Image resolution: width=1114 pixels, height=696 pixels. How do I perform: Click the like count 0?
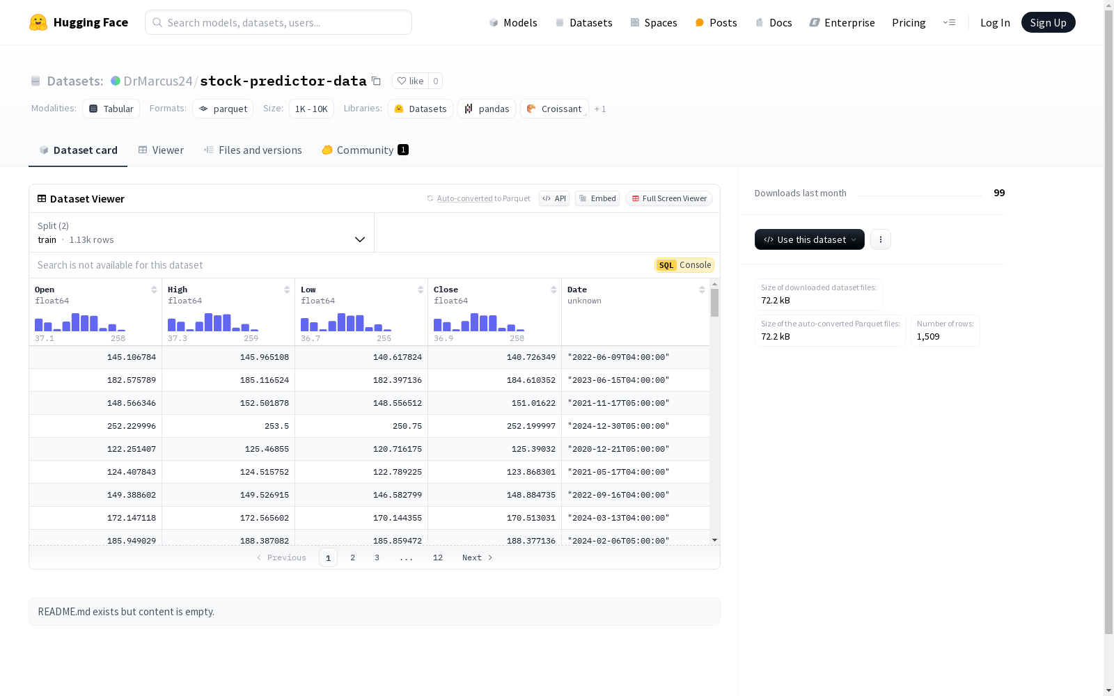436,81
